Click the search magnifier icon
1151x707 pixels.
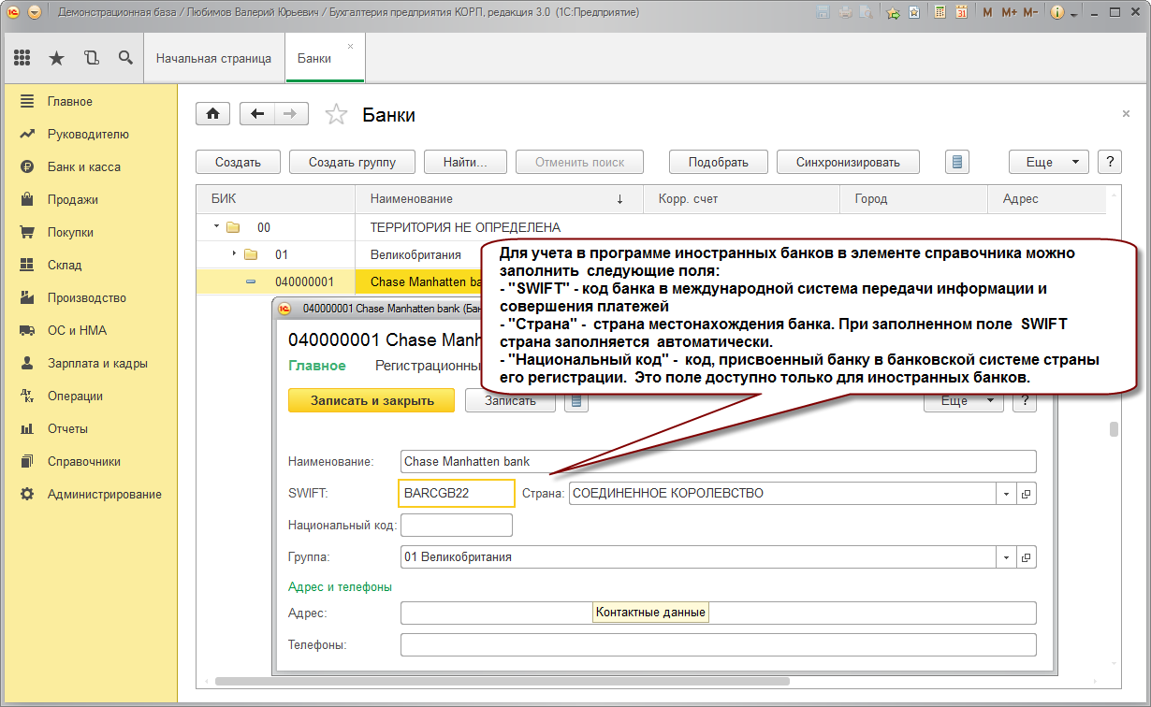[x=125, y=58]
